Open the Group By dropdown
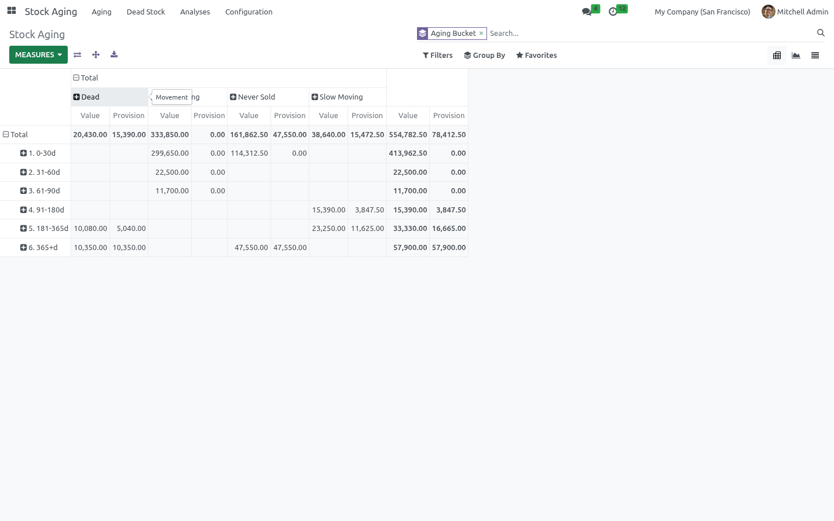The height and width of the screenshot is (521, 834). tap(484, 56)
